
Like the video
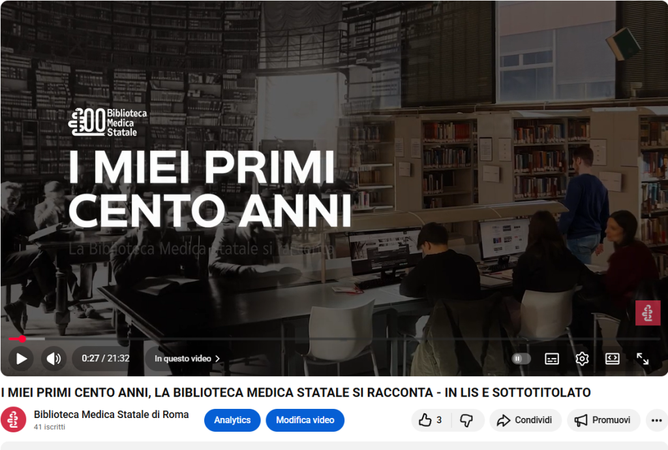click(x=431, y=420)
